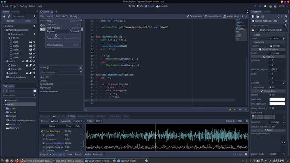
Task: Hide the Camera2D node
Action: click(34, 69)
